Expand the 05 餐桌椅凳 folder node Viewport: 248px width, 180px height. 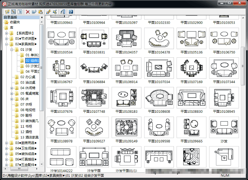(12, 94)
